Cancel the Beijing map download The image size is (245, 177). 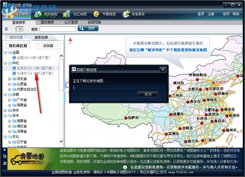pyautogui.click(x=147, y=94)
